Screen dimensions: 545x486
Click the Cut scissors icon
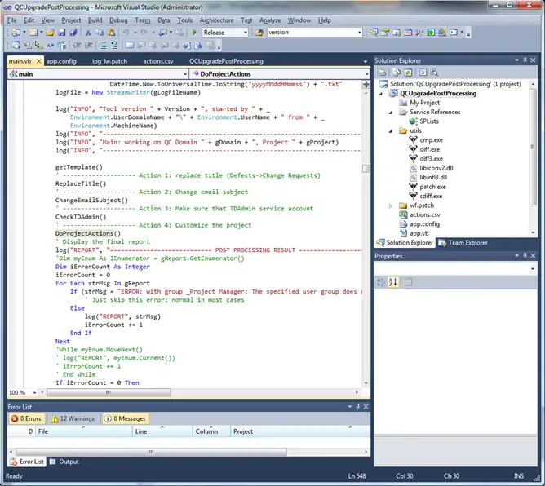click(88, 33)
